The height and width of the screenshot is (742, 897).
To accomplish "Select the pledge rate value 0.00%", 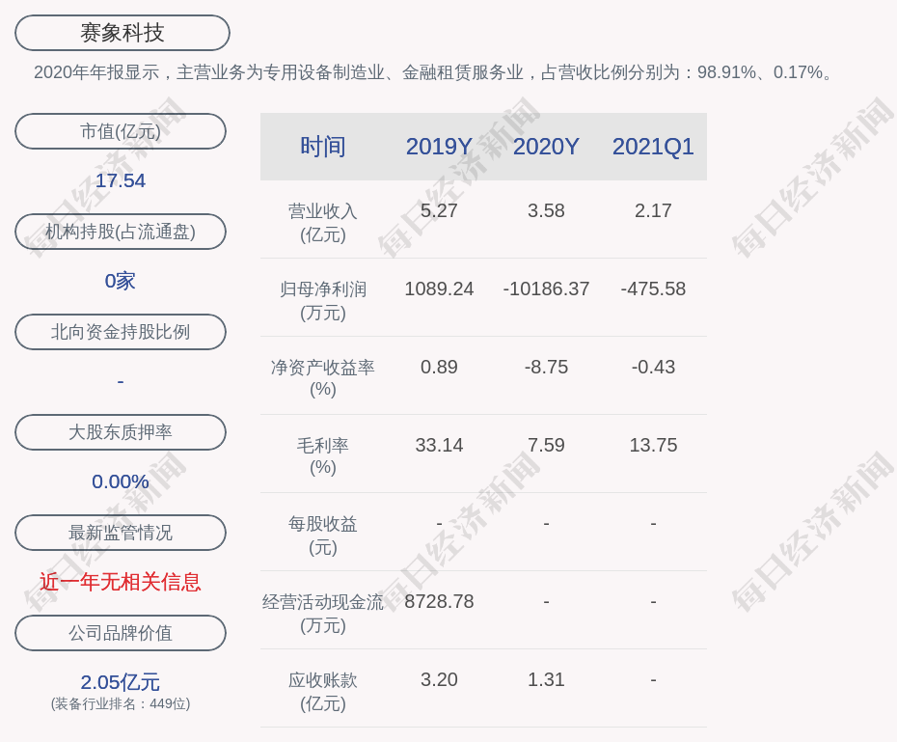I will (121, 481).
